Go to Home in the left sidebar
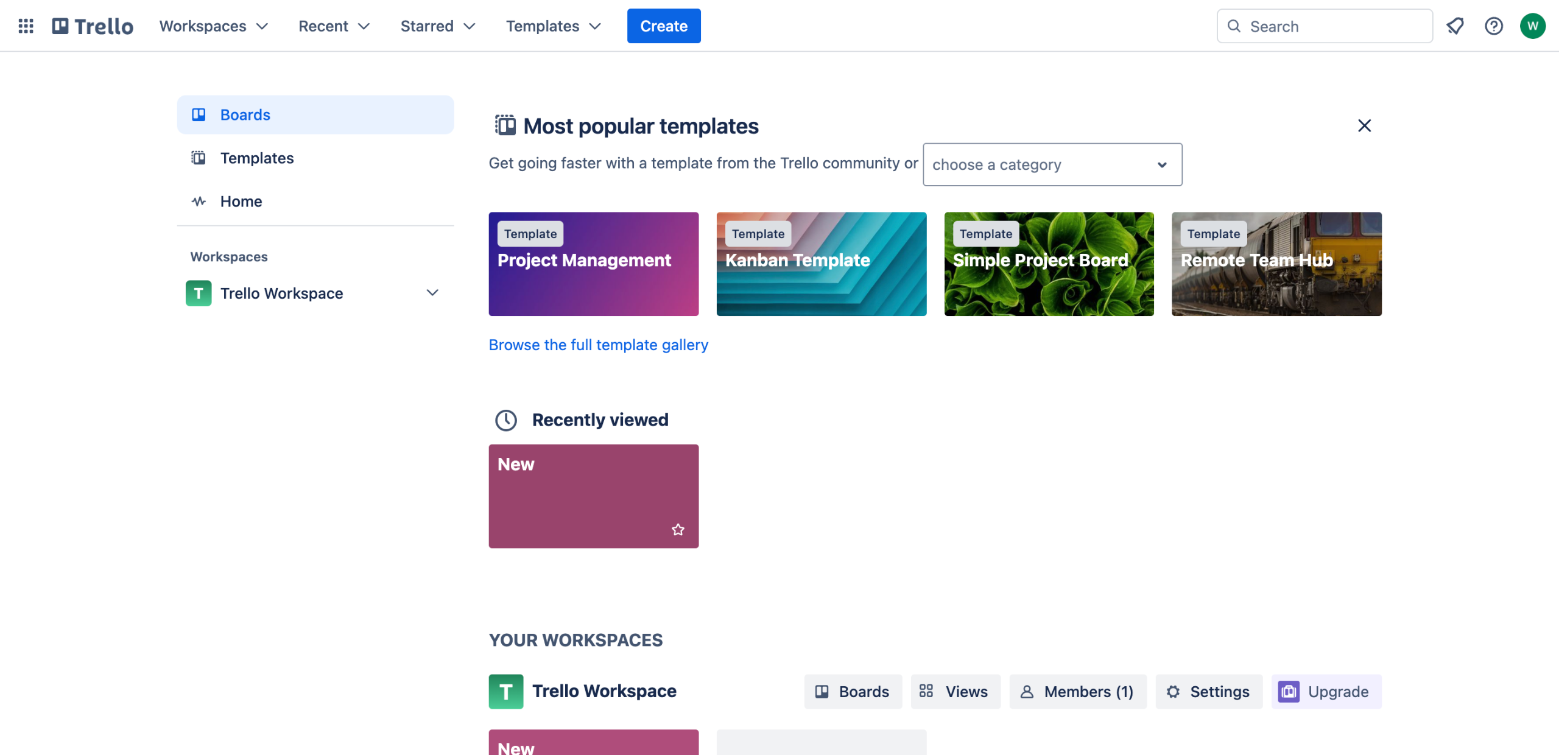The image size is (1559, 755). [x=241, y=202]
